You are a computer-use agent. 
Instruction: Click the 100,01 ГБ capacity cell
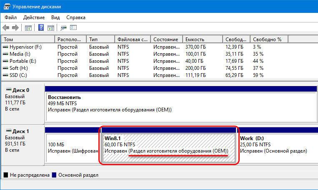(195, 54)
